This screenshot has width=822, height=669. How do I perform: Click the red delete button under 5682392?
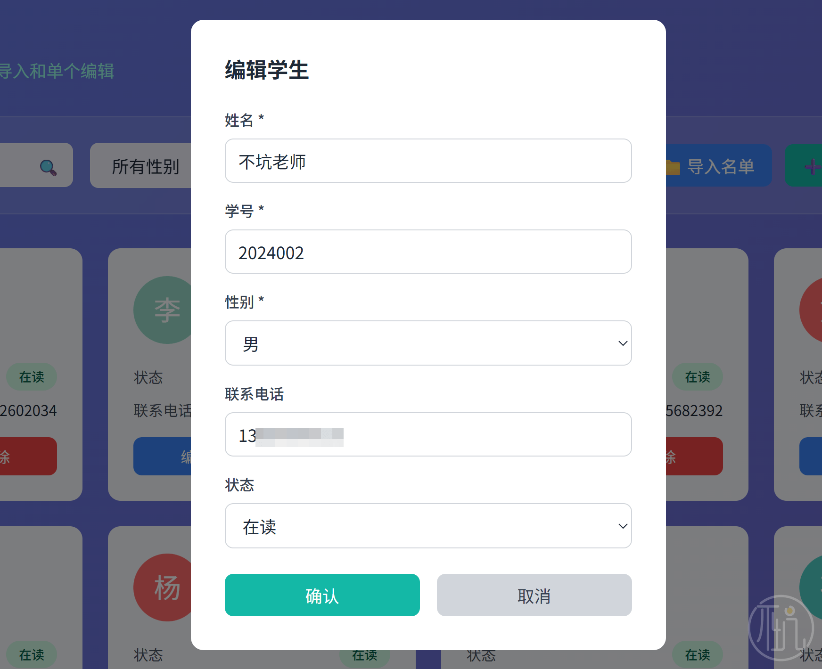(694, 456)
